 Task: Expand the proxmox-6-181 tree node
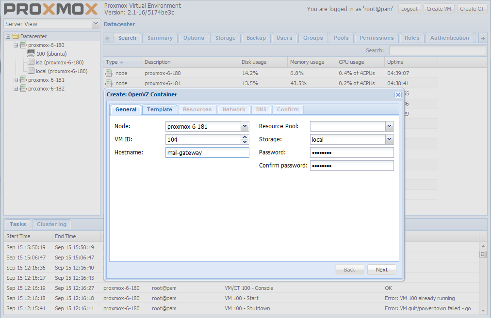click(x=16, y=80)
